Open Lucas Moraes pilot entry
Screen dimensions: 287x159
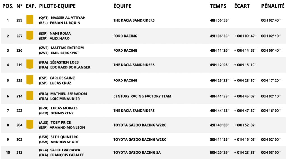tap(64, 108)
